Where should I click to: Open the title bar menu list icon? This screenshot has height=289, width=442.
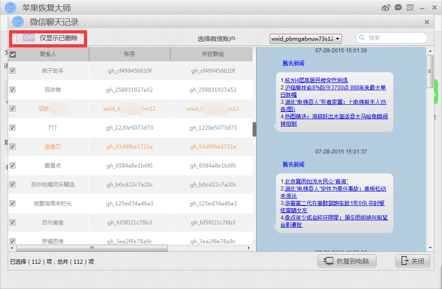pos(410,8)
